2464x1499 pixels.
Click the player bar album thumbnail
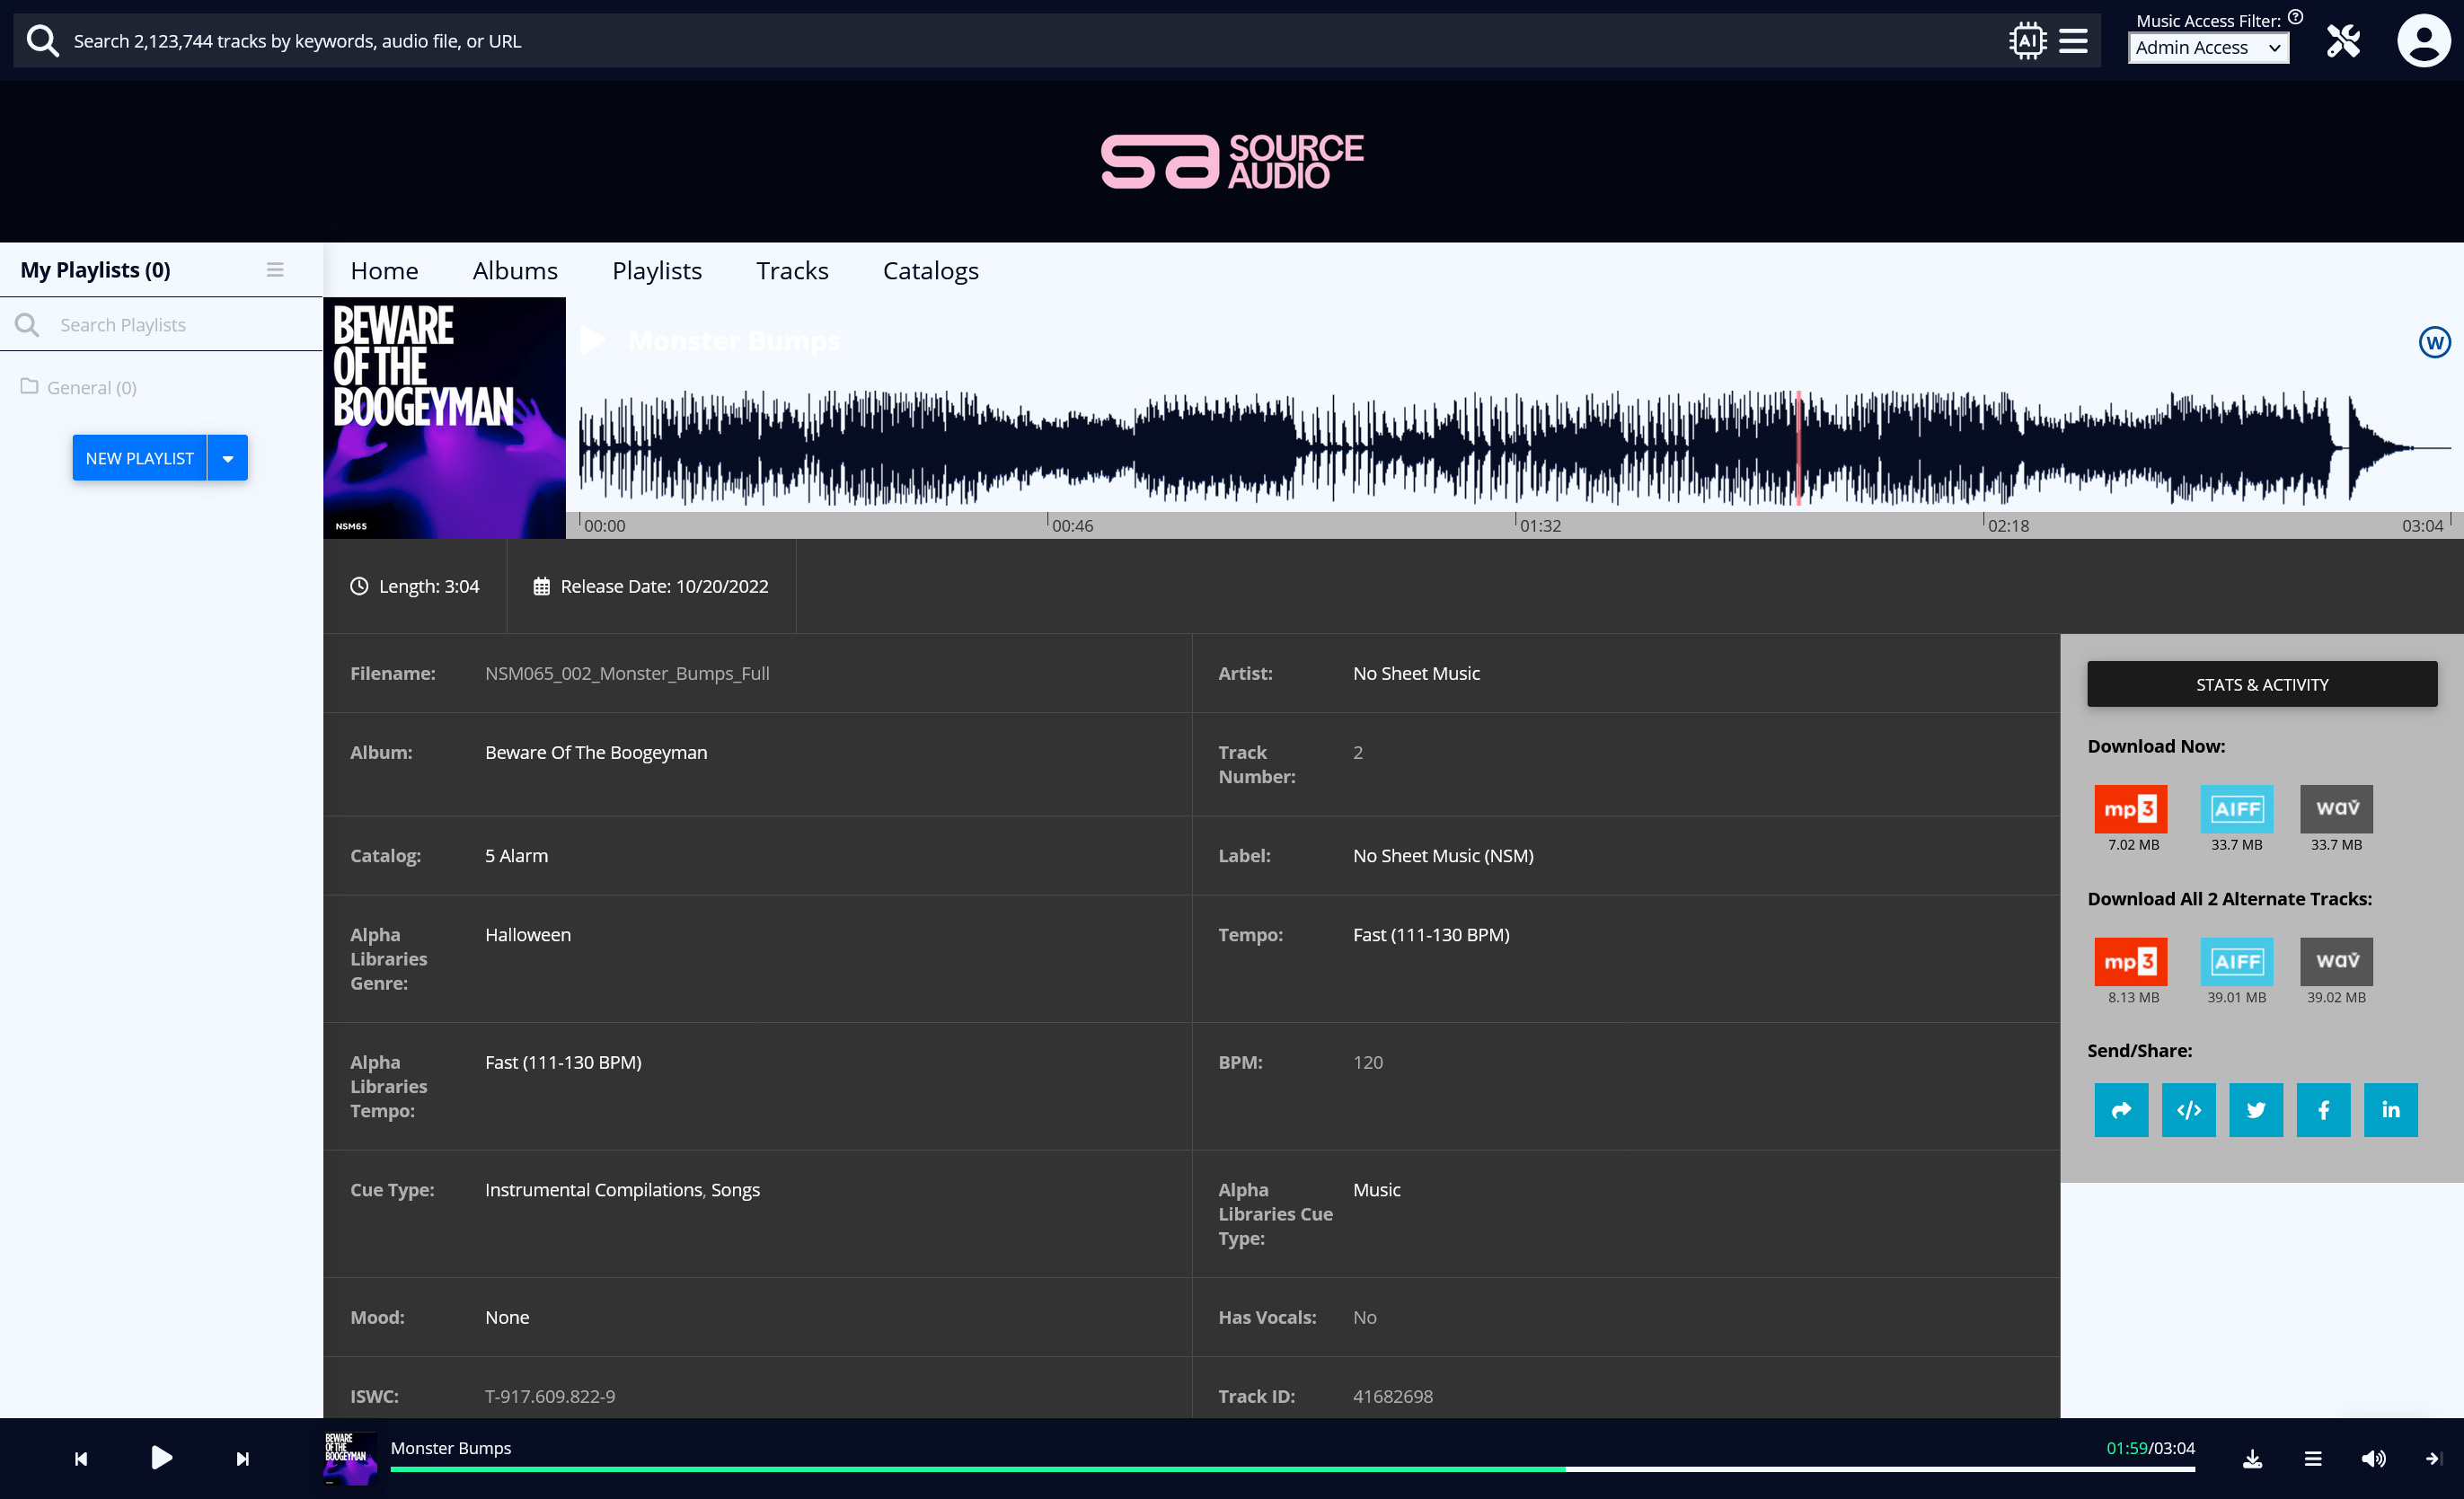pos(350,1458)
